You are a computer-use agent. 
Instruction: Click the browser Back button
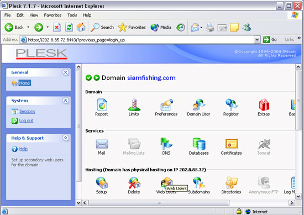14,27
